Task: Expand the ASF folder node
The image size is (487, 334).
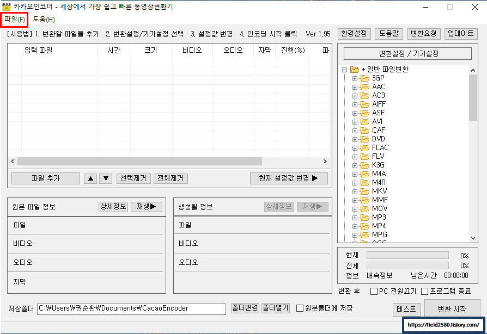Action: coord(355,113)
